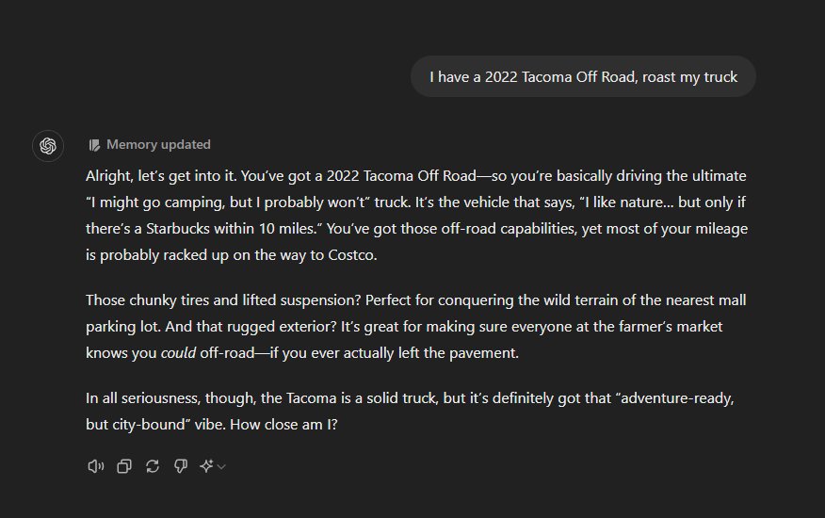825x518 pixels.
Task: Click the paragraph starting with Alright, let's get into it
Action: click(416, 216)
